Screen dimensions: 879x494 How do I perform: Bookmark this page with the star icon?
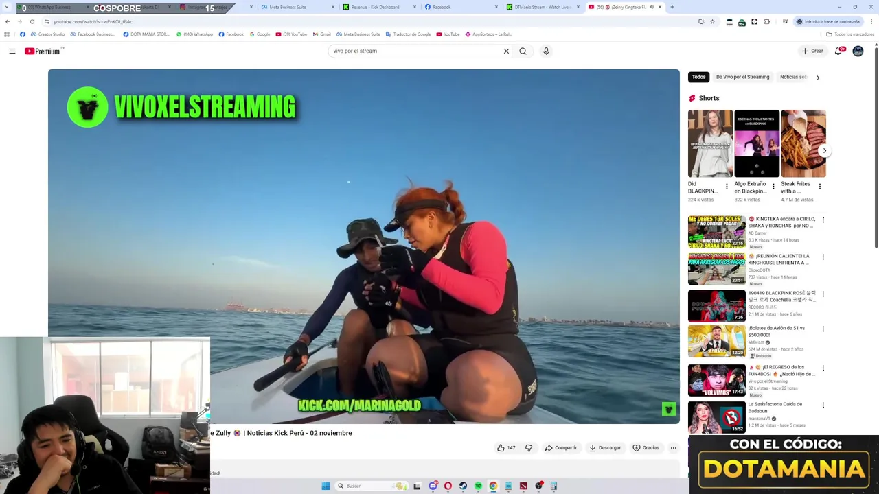(712, 21)
